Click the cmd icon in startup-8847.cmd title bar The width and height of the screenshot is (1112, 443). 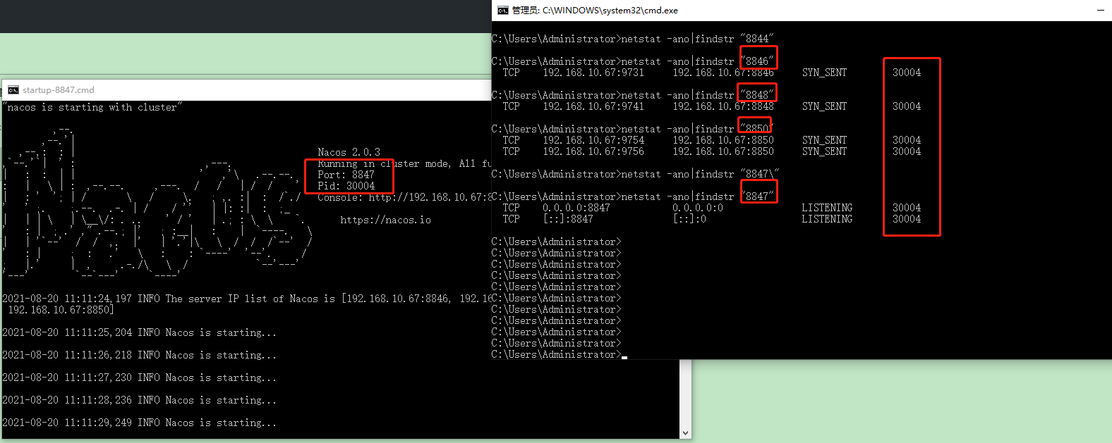tap(13, 90)
